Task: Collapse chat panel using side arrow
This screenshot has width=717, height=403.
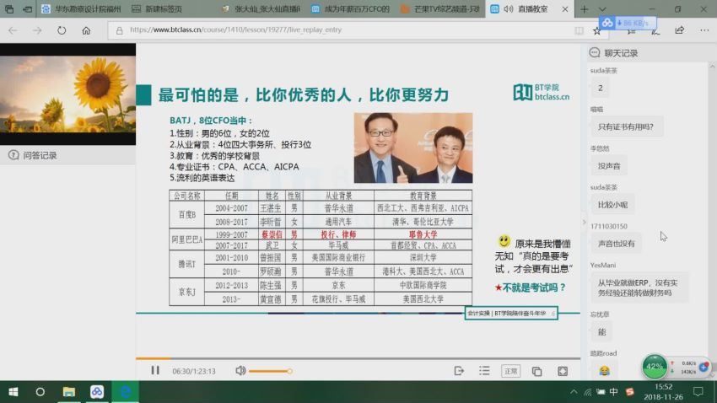Action: (x=584, y=222)
